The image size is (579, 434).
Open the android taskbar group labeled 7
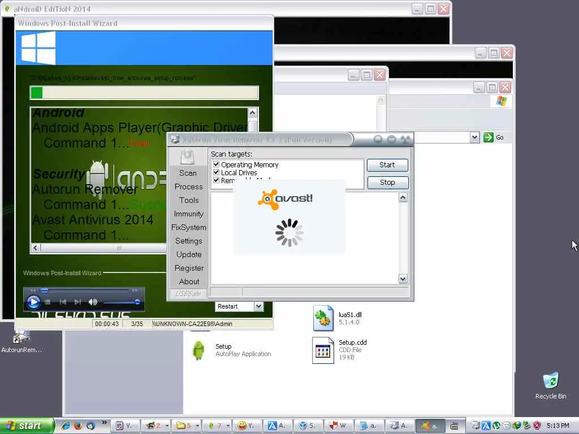[x=218, y=426]
